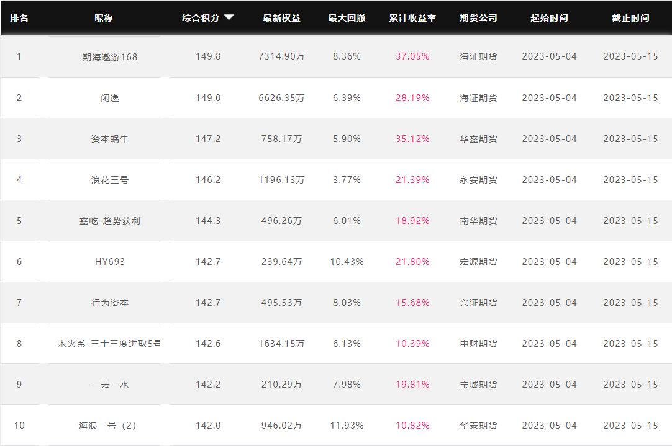Click futures company 华泰期货
The width and height of the screenshot is (672, 446).
pyautogui.click(x=478, y=426)
